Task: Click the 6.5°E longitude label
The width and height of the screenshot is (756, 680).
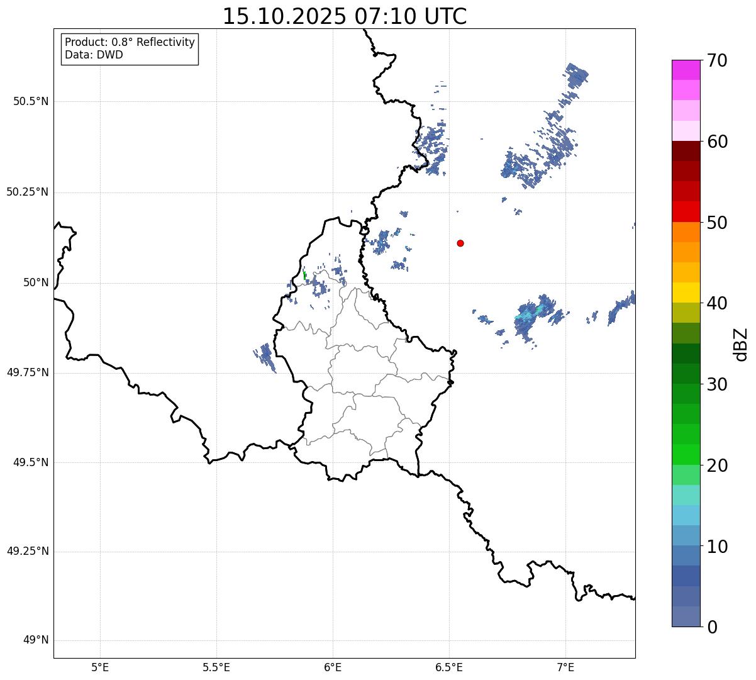Action: click(449, 667)
